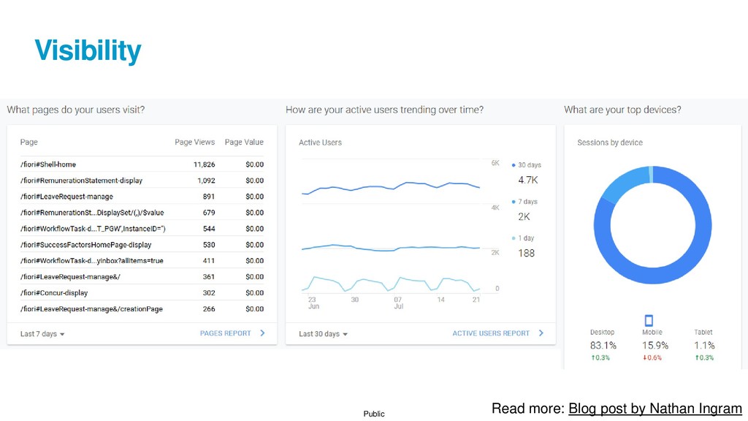The width and height of the screenshot is (748, 421).
Task: Open the Last 30 days dropdown
Action: tap(323, 333)
